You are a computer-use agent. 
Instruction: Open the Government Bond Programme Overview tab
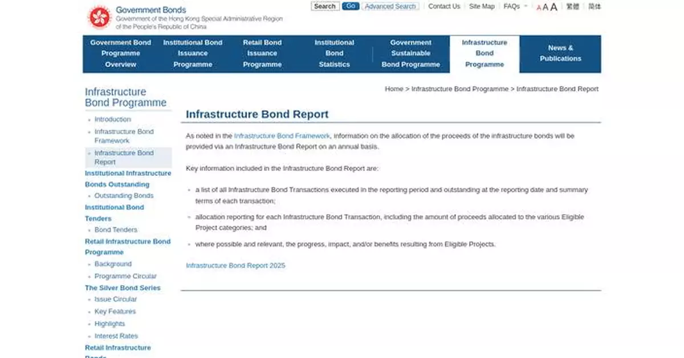pos(120,53)
